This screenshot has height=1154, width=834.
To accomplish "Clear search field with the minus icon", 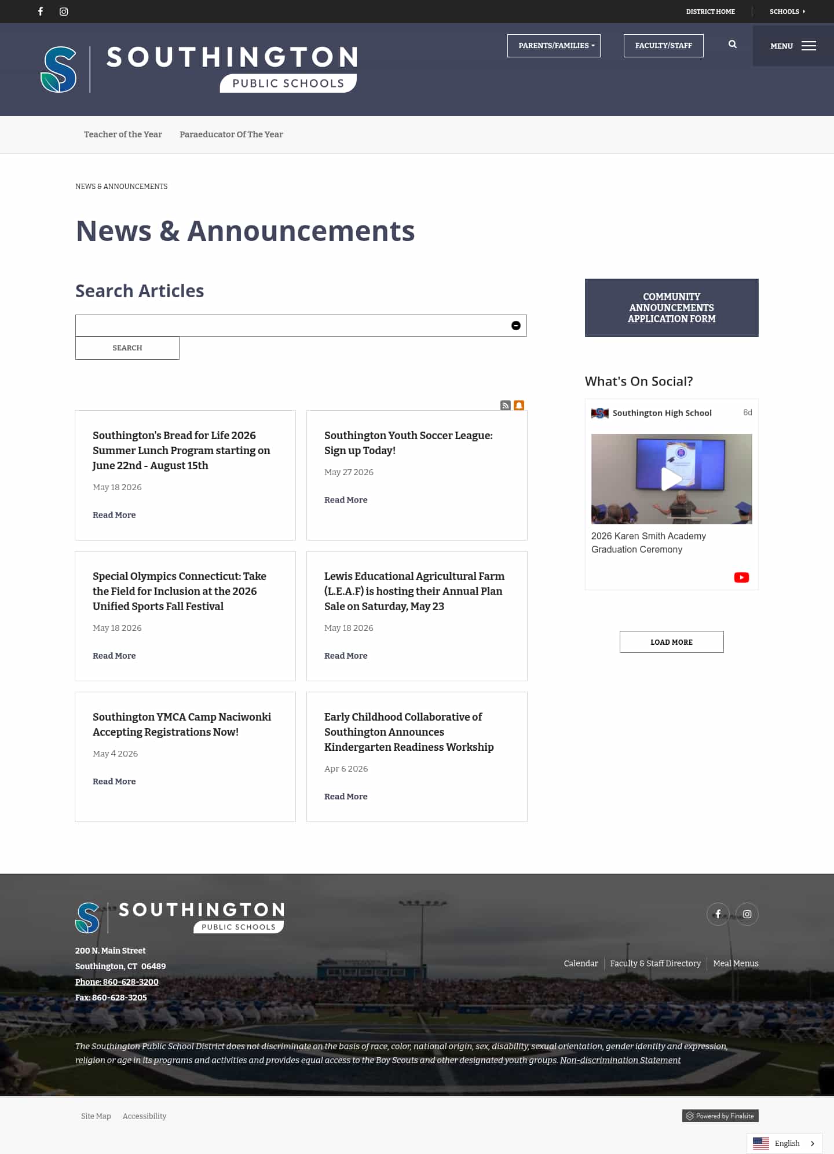I will pos(516,326).
